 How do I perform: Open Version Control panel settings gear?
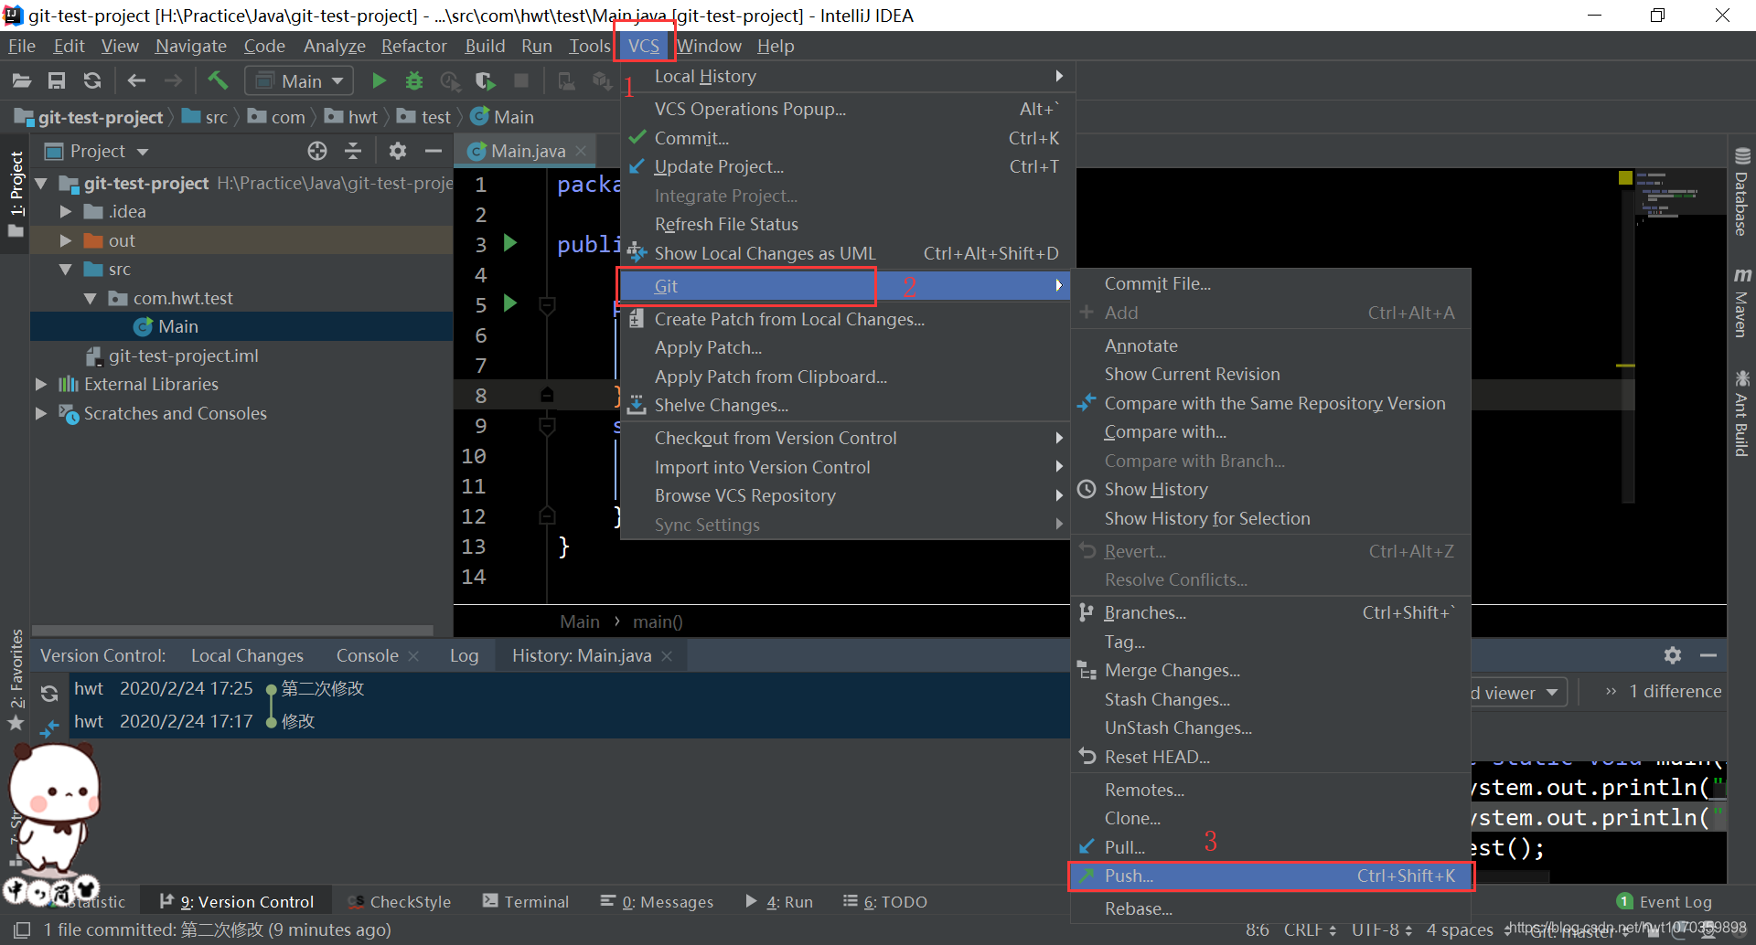pyautogui.click(x=1673, y=655)
